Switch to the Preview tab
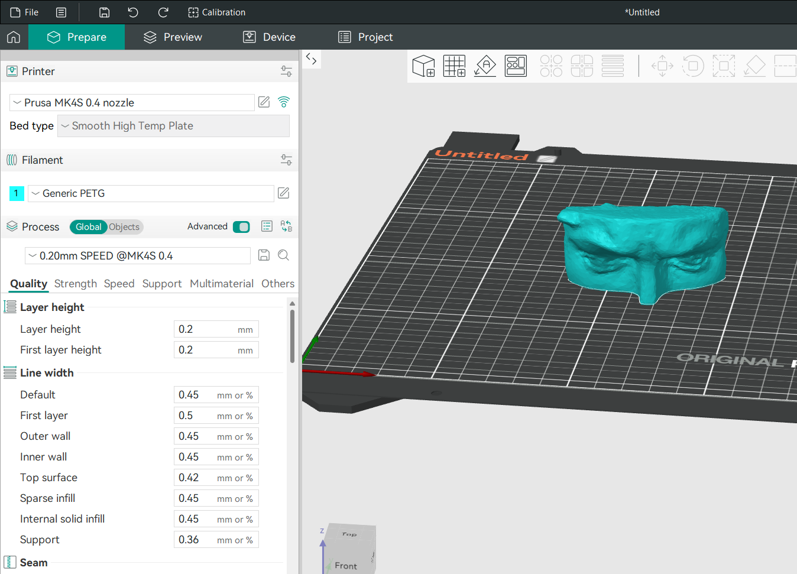The image size is (797, 574). (x=173, y=37)
